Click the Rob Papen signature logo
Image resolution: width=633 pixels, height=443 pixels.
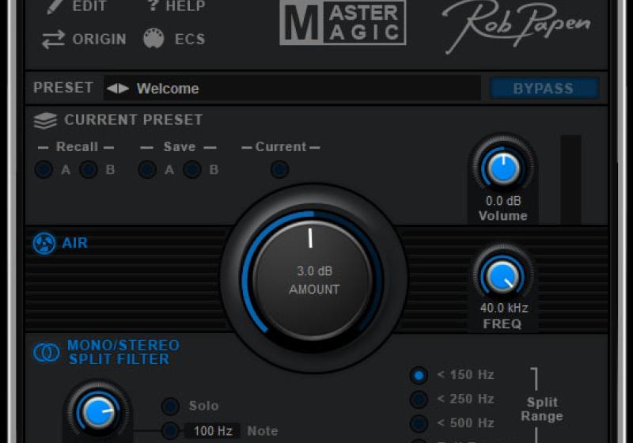click(517, 26)
